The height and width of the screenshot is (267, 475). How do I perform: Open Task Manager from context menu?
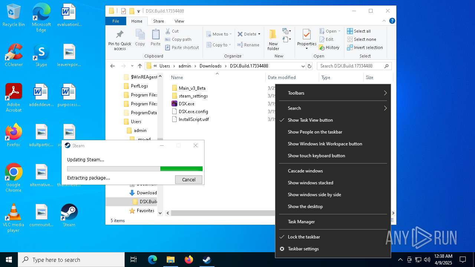(x=333, y=222)
